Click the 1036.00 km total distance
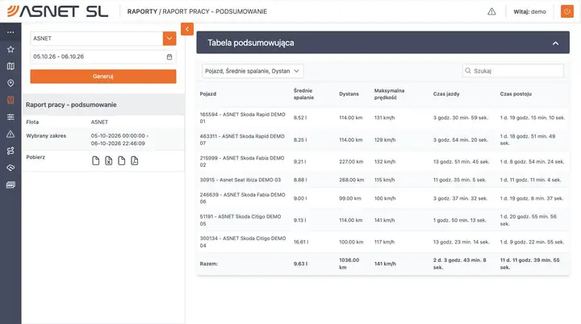This screenshot has width=581, height=324. click(x=349, y=264)
